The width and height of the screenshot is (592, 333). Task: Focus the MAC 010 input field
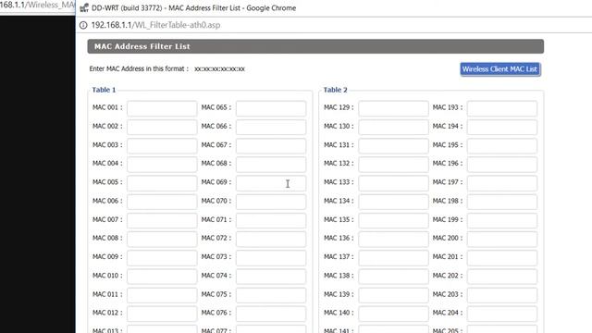tap(162, 277)
